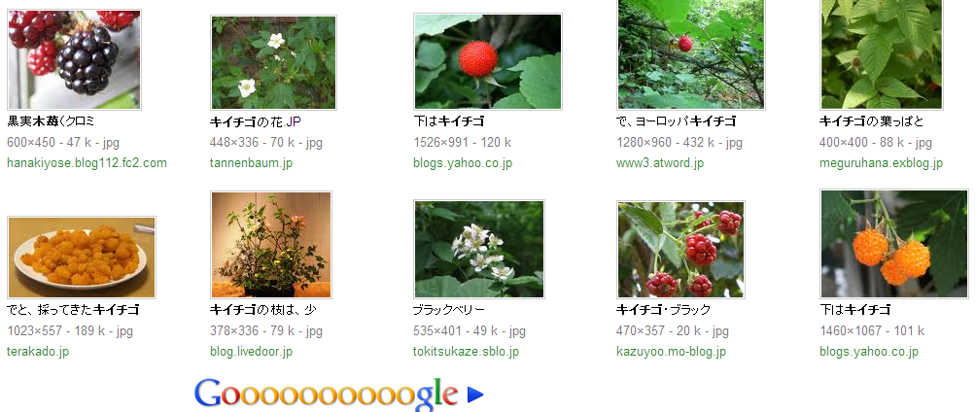The image size is (975, 412).
Task: Open the green leaves キイチゴの葉っぱと thumbnail
Action: pyautogui.click(x=882, y=54)
